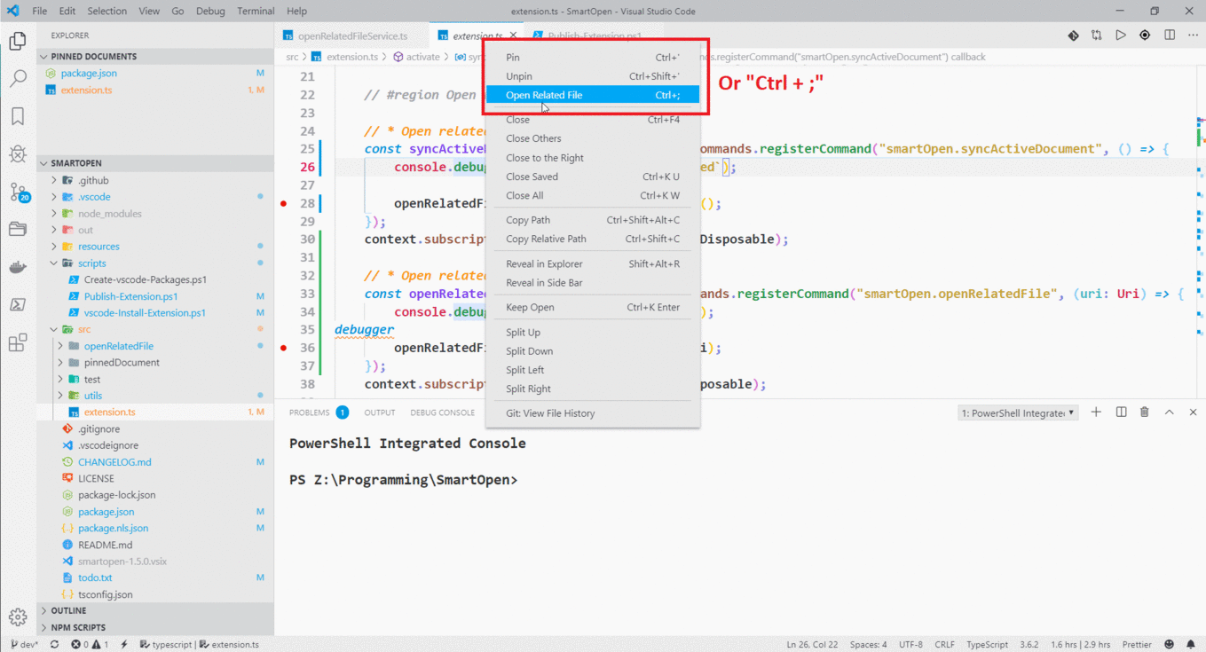Choose Copy Relative Path in the context menu

click(x=593, y=239)
